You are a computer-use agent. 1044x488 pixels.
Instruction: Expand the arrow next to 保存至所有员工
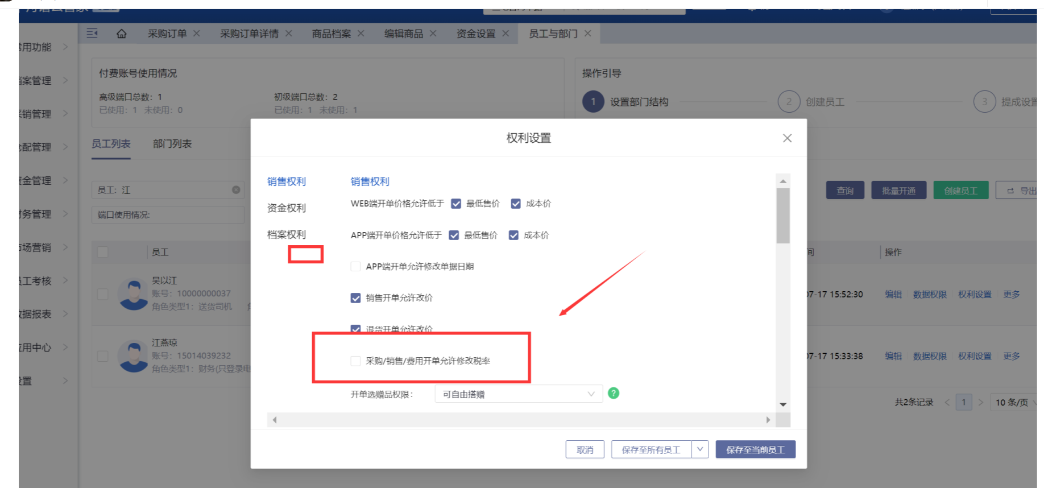[x=700, y=449]
